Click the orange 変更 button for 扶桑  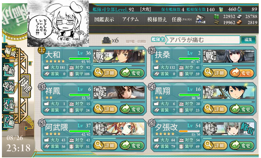coord(242,73)
